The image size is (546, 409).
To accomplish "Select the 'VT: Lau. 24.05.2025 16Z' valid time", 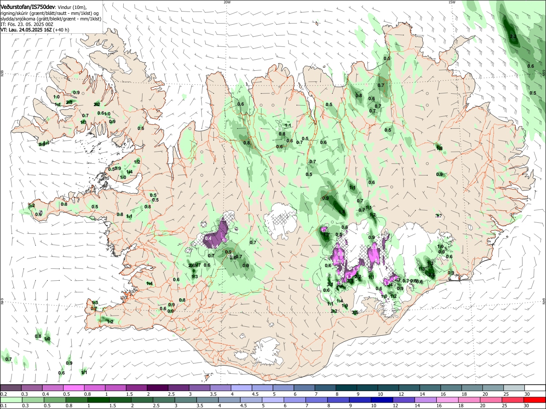I will point(26,30).
